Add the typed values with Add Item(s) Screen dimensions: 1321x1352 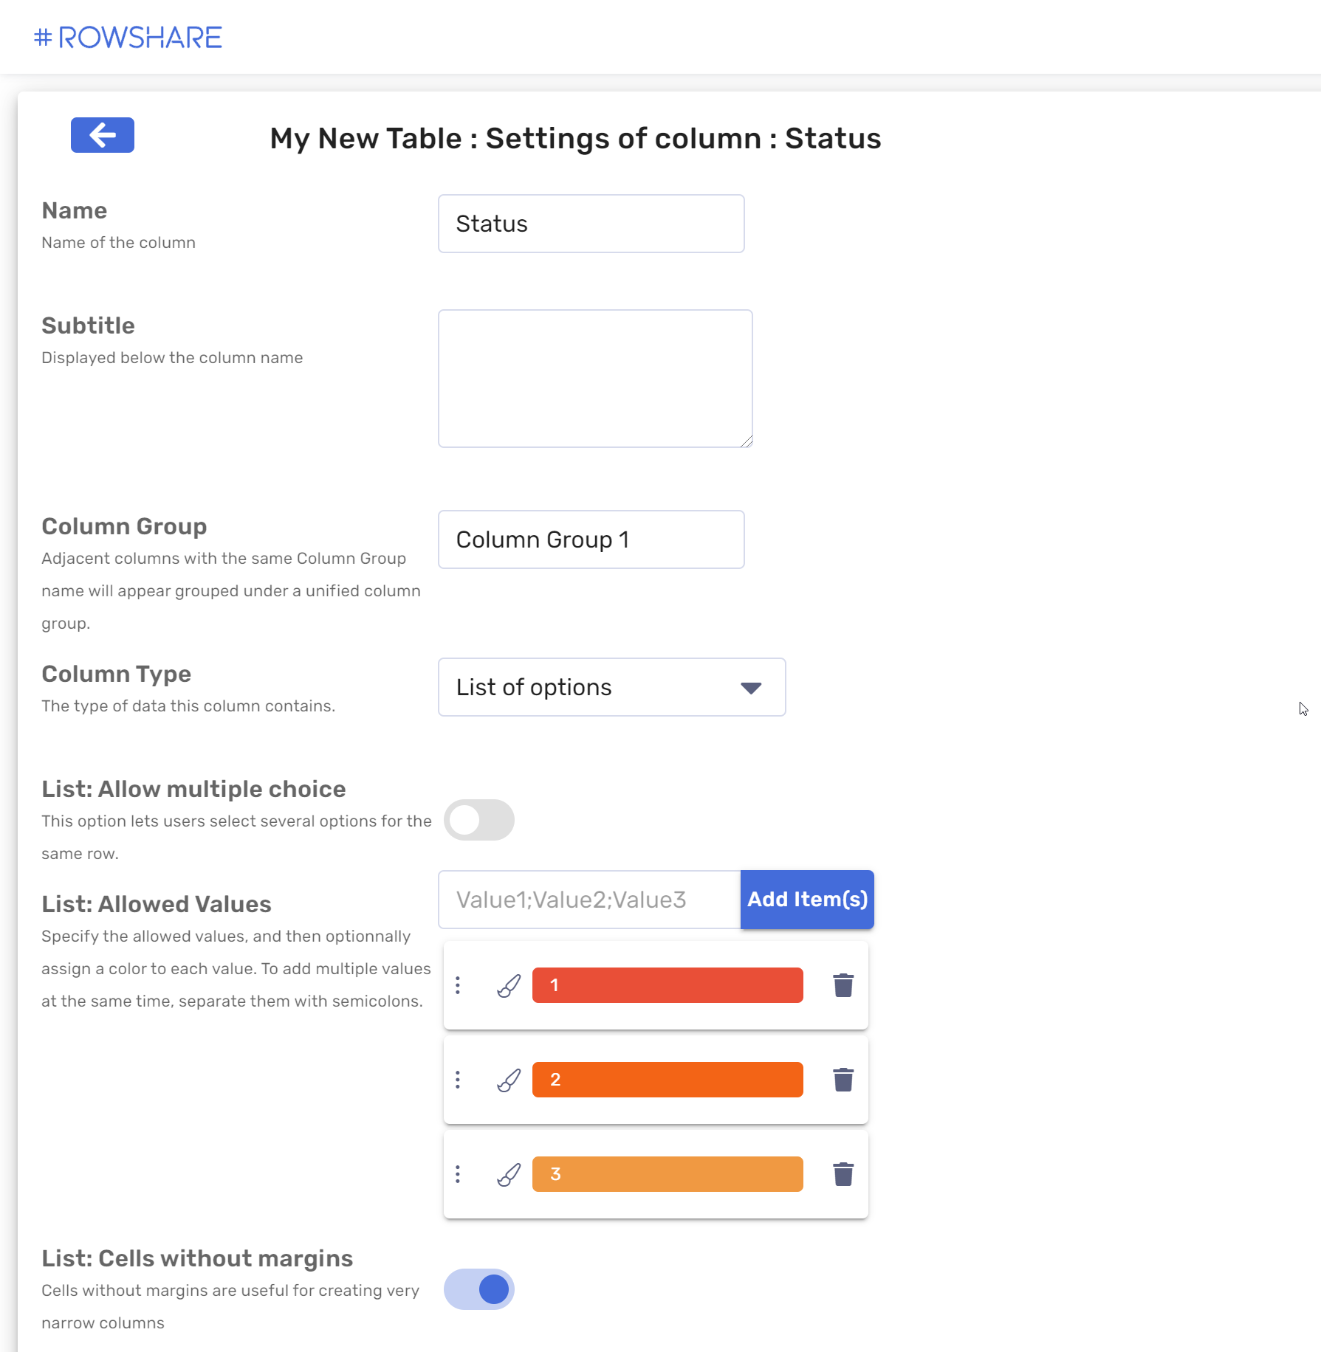coord(807,900)
